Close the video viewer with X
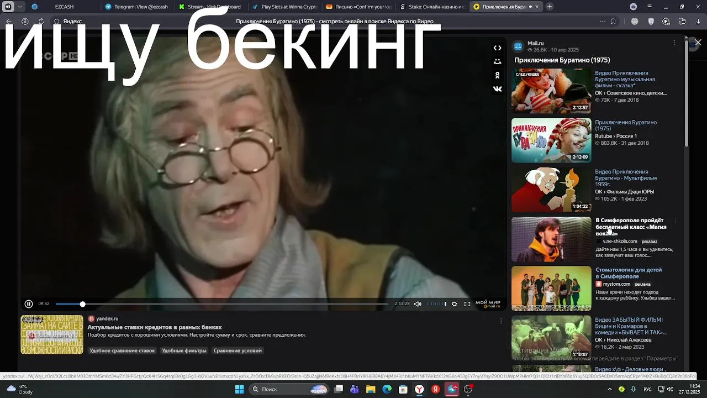The width and height of the screenshot is (707, 398). click(x=698, y=43)
